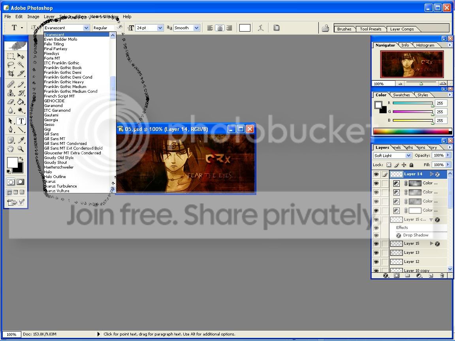Select the History Brush tool
The height and width of the screenshot is (341, 455).
pos(21,93)
